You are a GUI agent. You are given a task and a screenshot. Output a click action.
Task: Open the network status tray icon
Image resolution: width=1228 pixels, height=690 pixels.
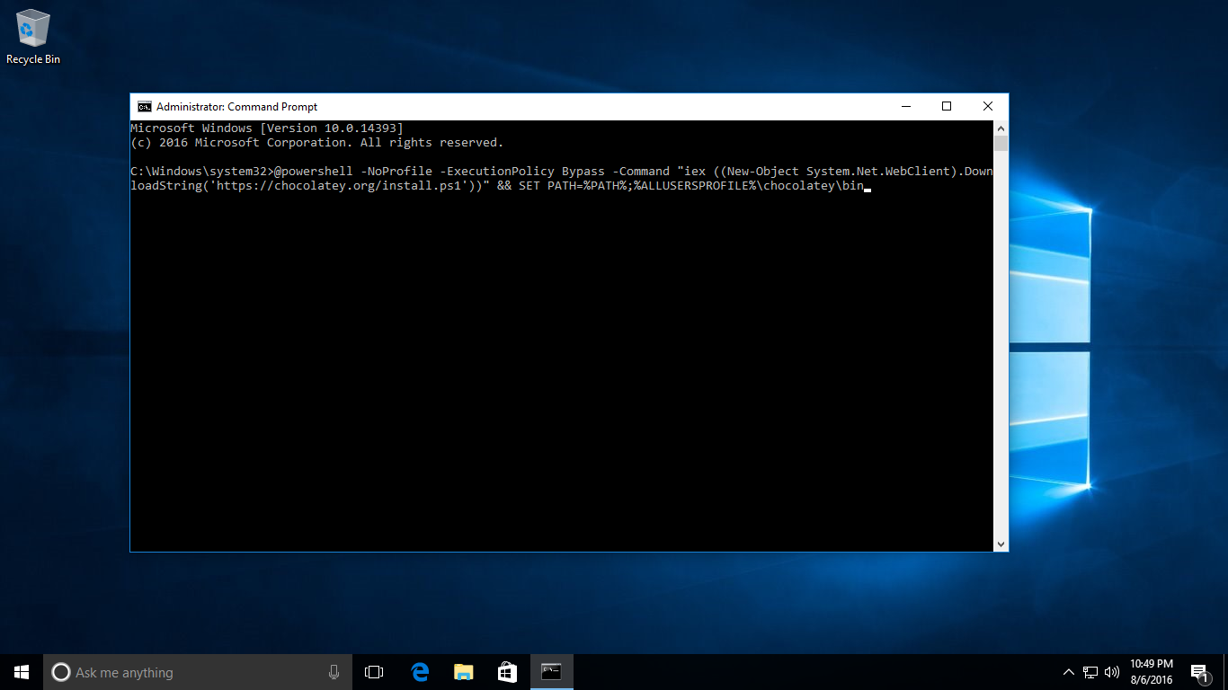coord(1090,672)
